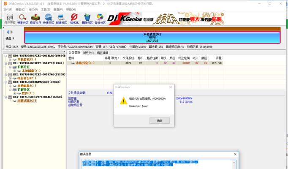
Task: Click the 512 Bytes sector size value
Action: (186, 102)
